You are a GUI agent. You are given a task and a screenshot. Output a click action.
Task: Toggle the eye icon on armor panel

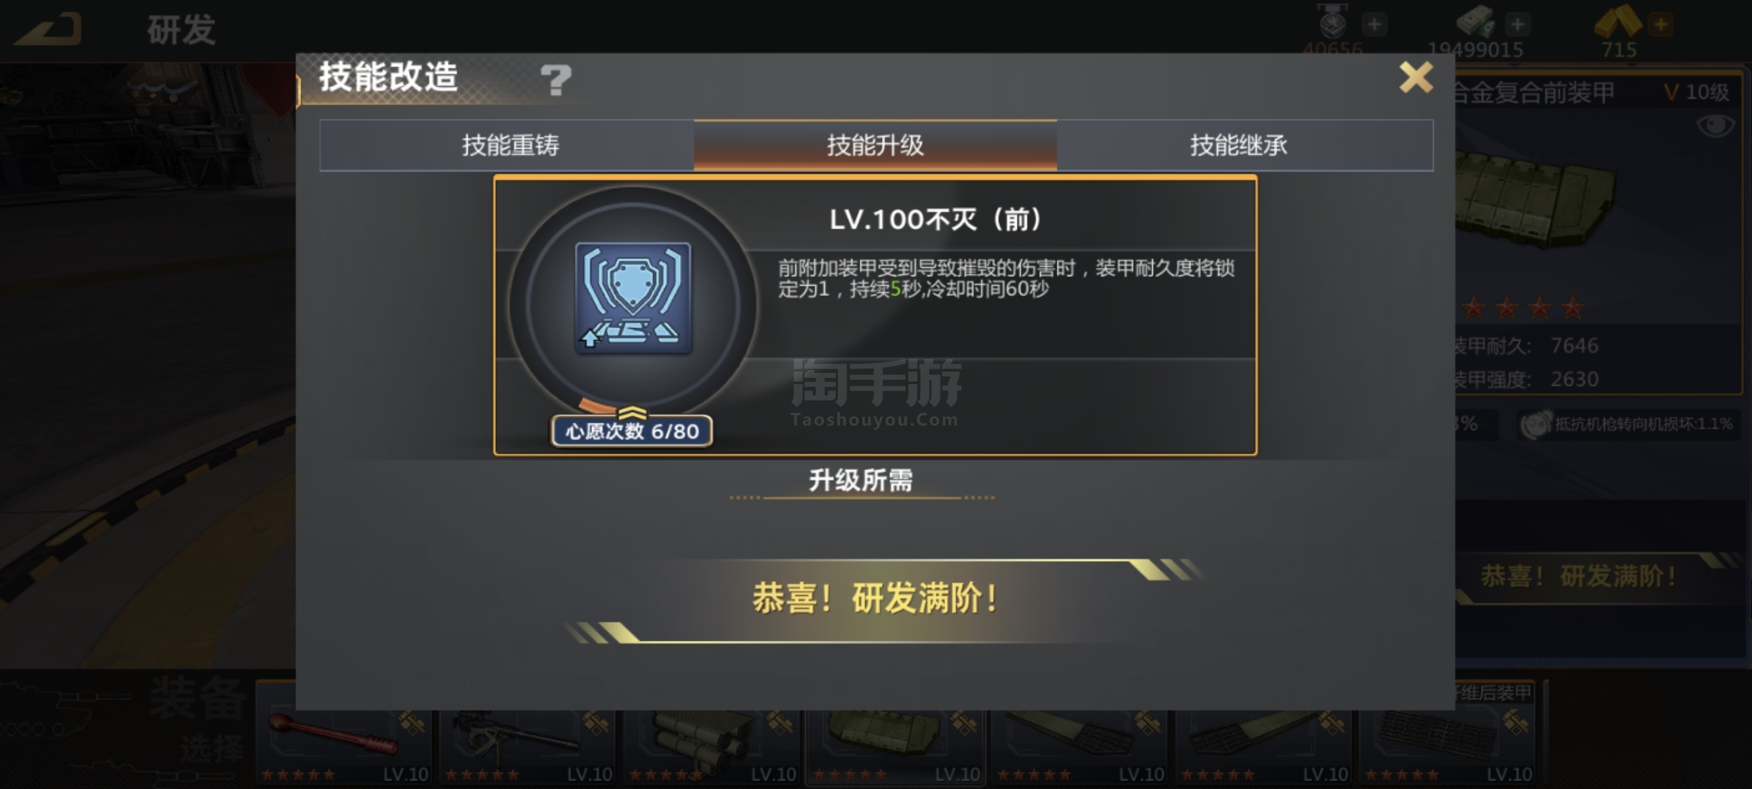(1715, 125)
